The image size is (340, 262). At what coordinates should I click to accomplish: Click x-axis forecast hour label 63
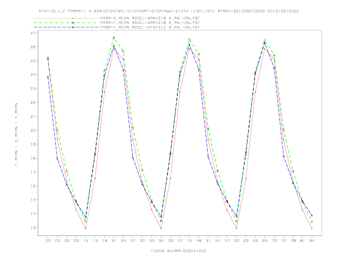click(x=246, y=241)
